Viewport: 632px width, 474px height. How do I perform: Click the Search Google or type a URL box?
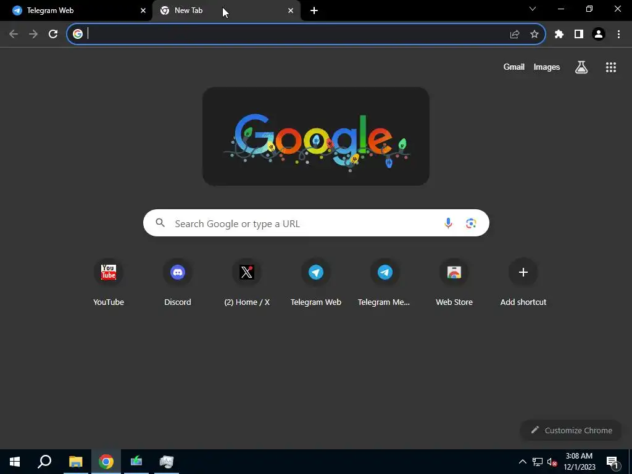316,223
